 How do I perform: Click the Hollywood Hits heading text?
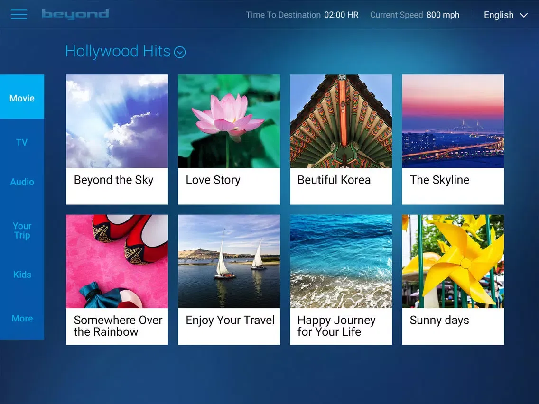pos(118,51)
